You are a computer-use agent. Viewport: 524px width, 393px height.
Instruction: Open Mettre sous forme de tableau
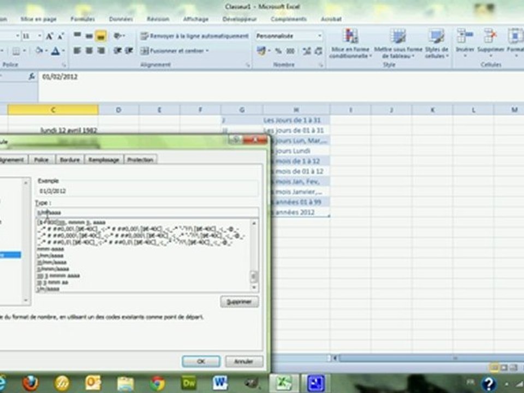point(398,44)
